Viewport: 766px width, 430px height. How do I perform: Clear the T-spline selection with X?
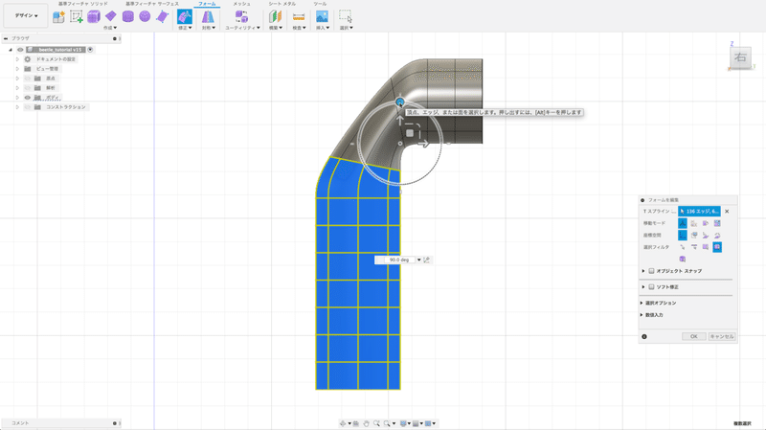point(727,212)
